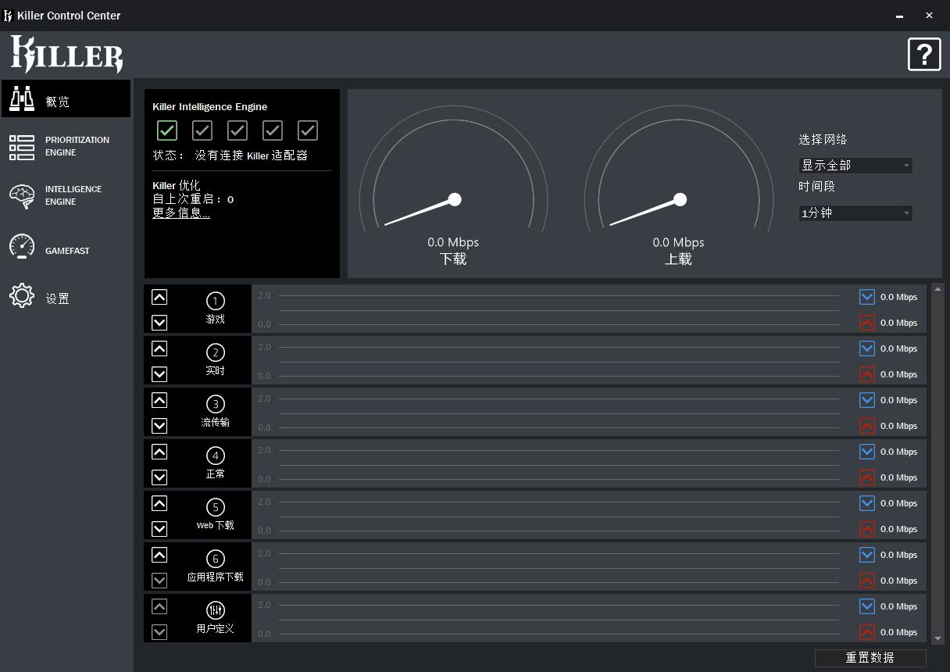Toggle blue download indicator for 应用程序下载
Image resolution: width=950 pixels, height=672 pixels.
[867, 555]
